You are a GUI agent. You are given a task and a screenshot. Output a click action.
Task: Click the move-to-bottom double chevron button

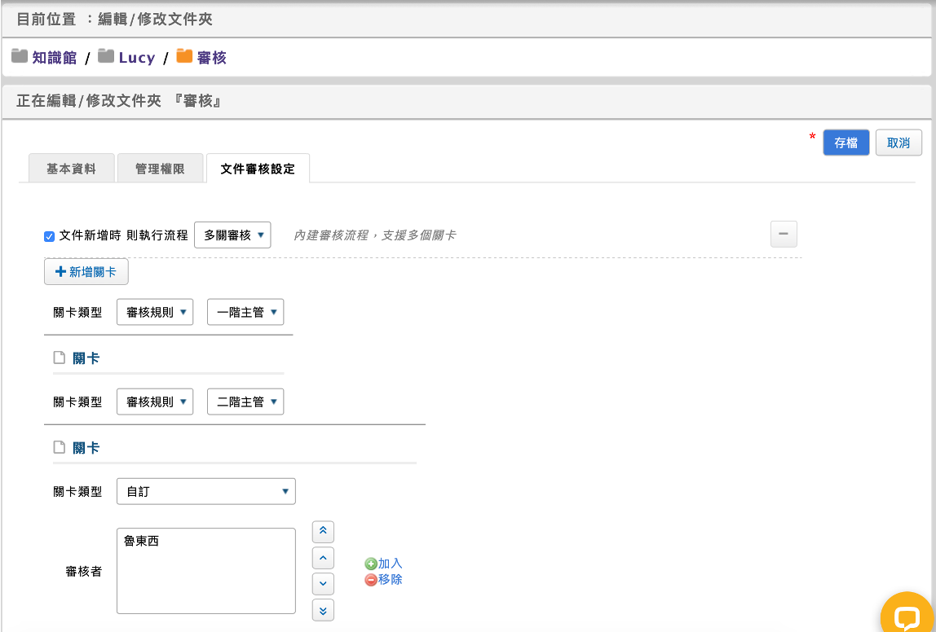coord(323,610)
